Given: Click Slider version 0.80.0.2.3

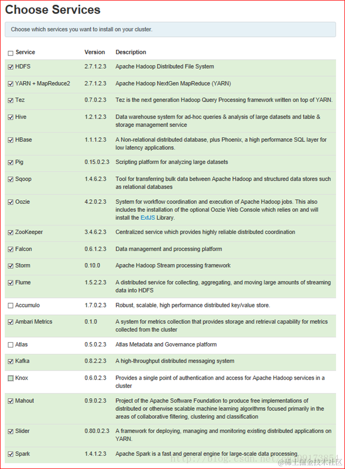Looking at the screenshot, I should tap(97, 431).
